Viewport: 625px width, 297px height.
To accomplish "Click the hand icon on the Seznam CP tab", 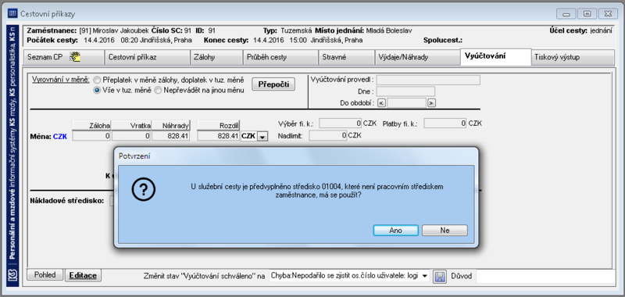I will 75,57.
